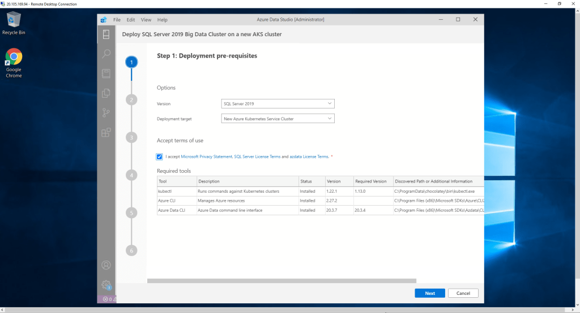The height and width of the screenshot is (313, 580).
Task: Click the Accounts profile icon
Action: pyautogui.click(x=106, y=264)
